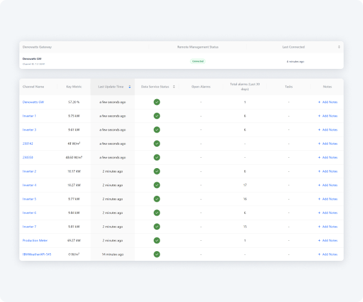Viewport: 363px width, 302px height.
Task: Open the Inverter 3 channel link
Action: (30, 129)
